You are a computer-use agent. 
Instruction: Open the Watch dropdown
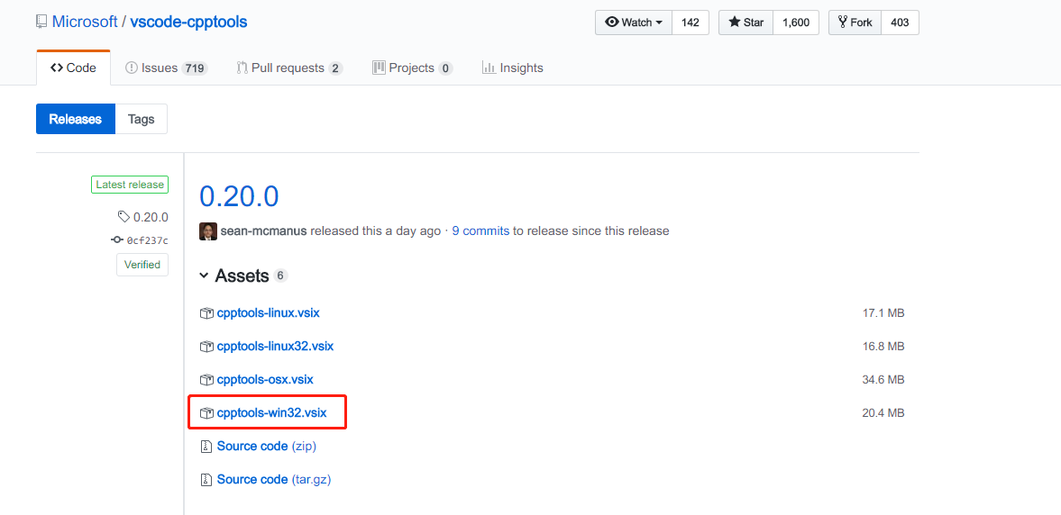coord(634,23)
